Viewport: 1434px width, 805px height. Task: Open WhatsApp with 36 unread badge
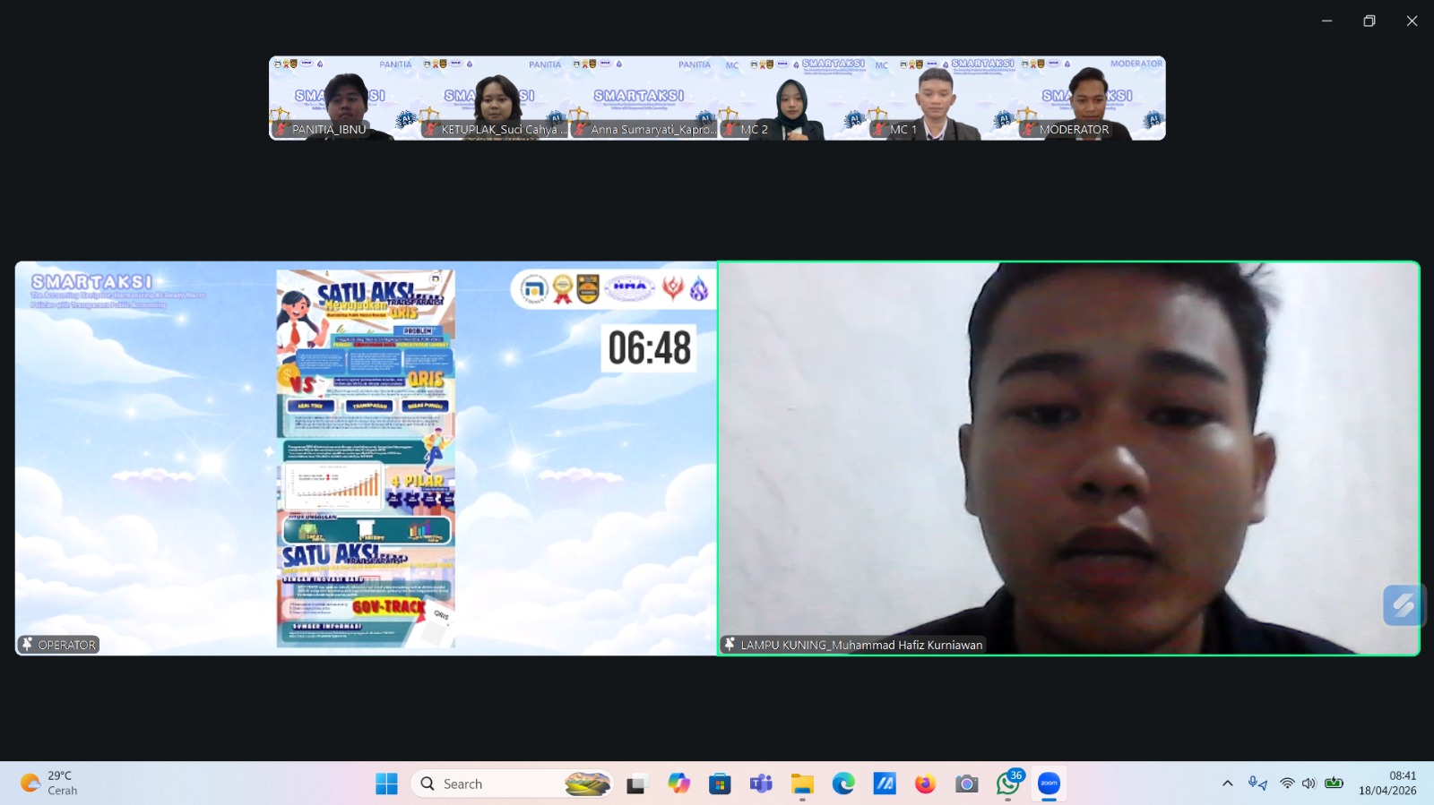1007,784
